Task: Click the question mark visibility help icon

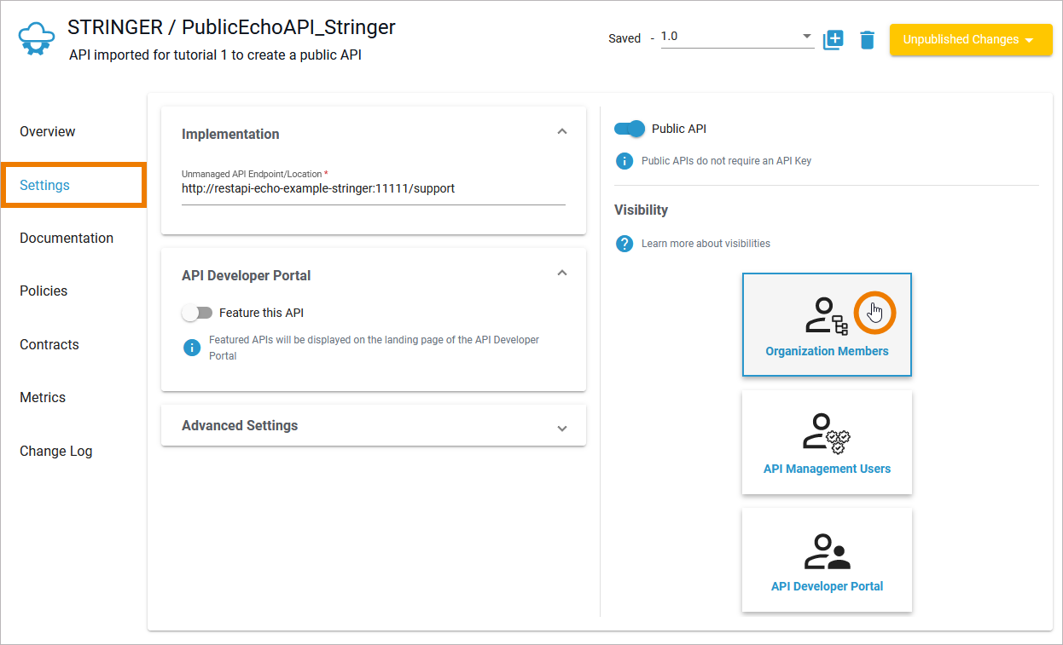Action: point(624,244)
